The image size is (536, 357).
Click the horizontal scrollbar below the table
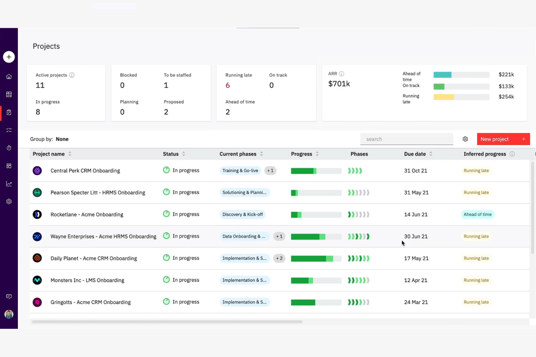point(167,322)
